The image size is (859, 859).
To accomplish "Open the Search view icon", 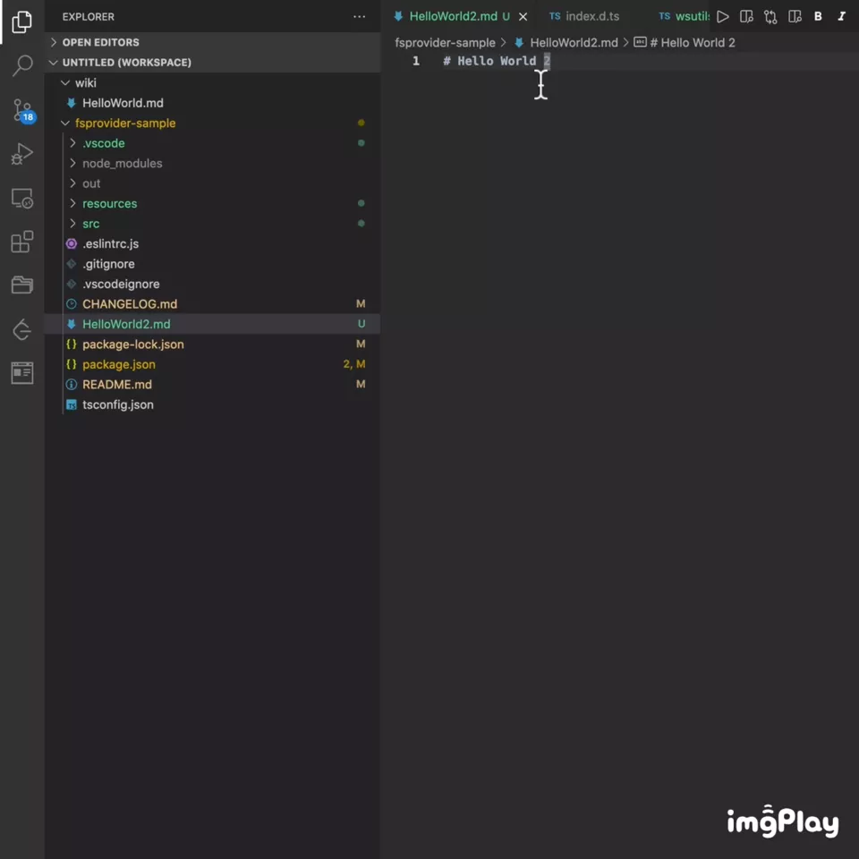I will (21, 65).
